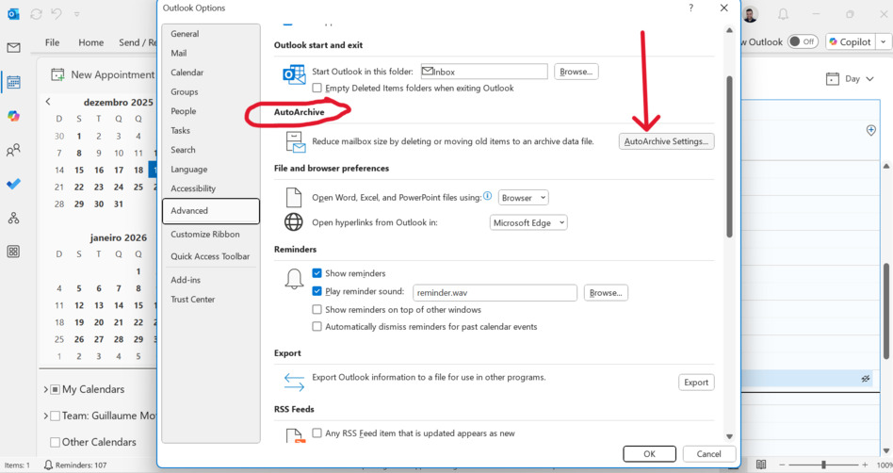This screenshot has width=893, height=473.
Task: Click the zoom in plus in the status bar
Action: click(865, 465)
